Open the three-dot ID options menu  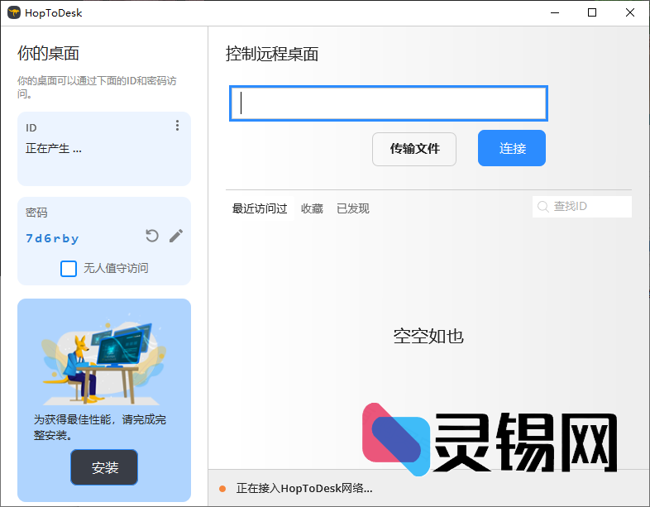click(177, 126)
